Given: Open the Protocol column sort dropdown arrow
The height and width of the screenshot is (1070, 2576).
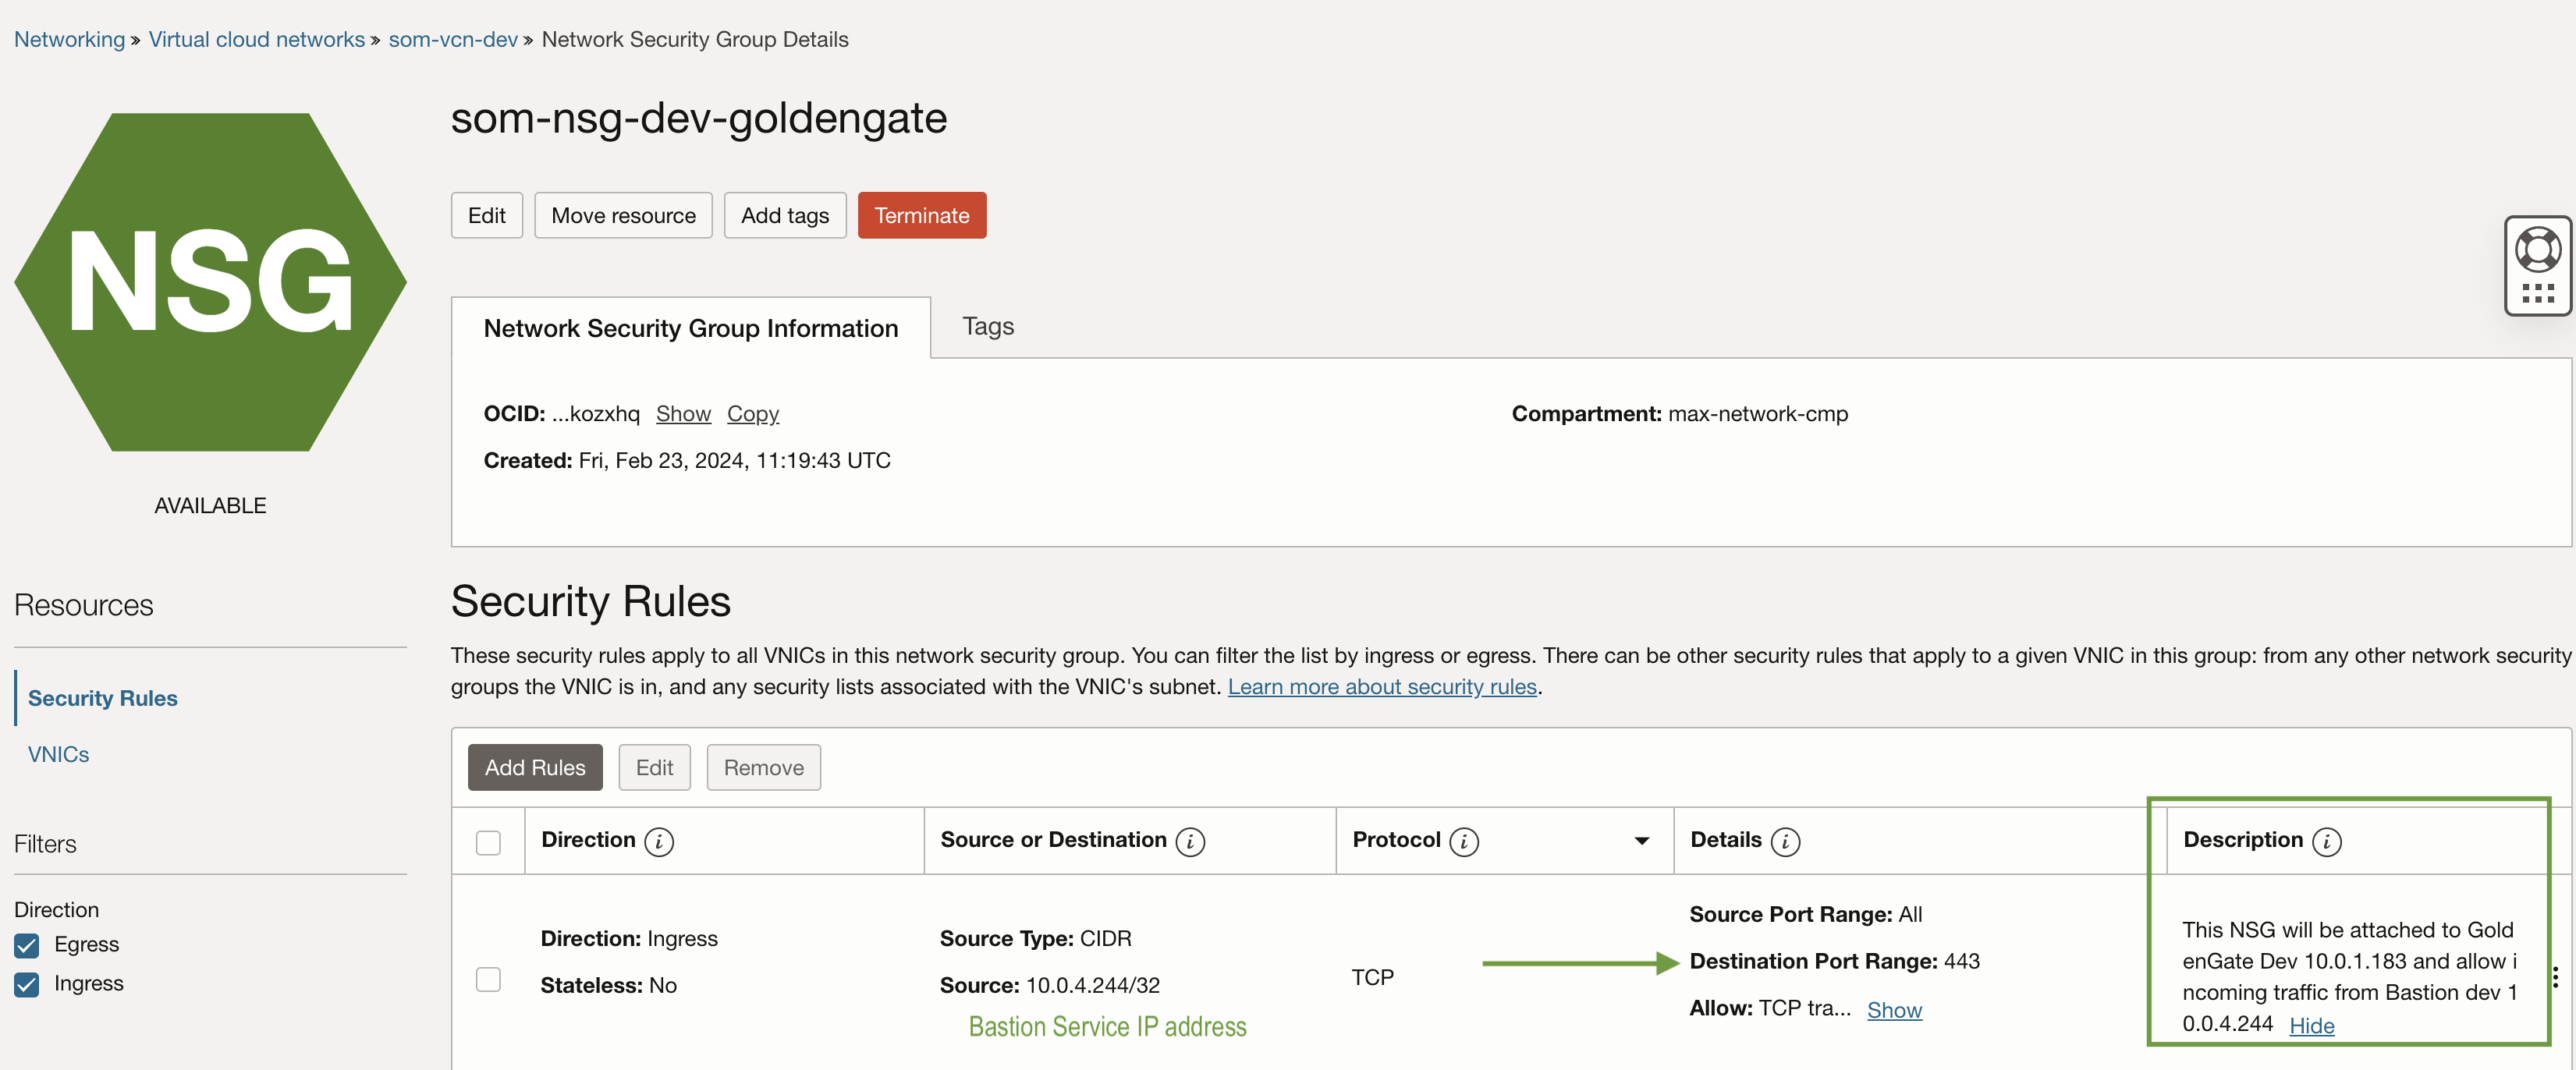Looking at the screenshot, I should pyautogui.click(x=1641, y=841).
